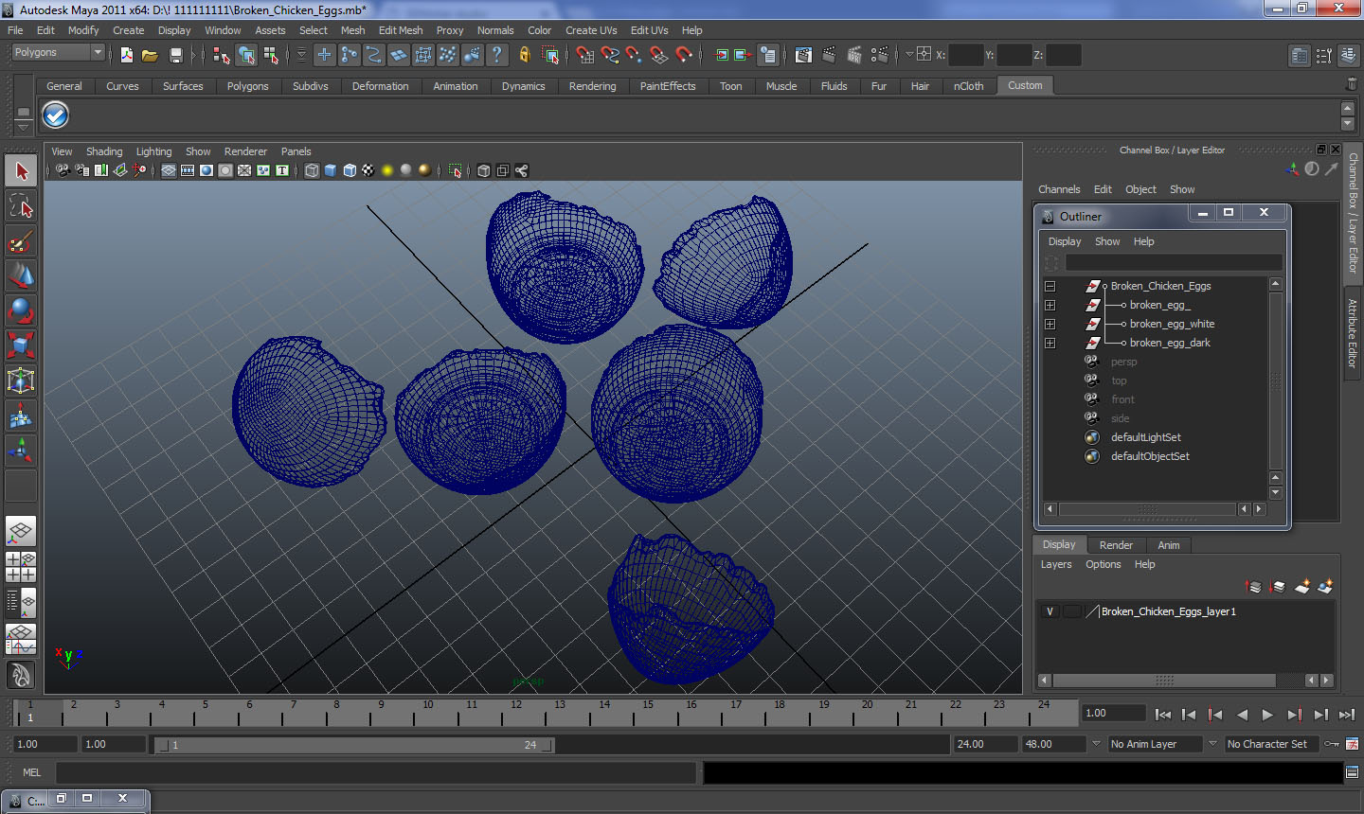The image size is (1364, 814).
Task: Expand the broken_egg_dark node
Action: click(x=1050, y=343)
